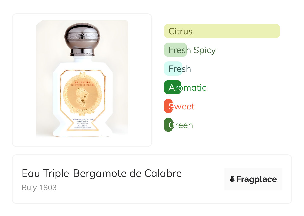Click the Fragplace bottle logo icon
Viewport: 304px width, 216px height.
232,179
